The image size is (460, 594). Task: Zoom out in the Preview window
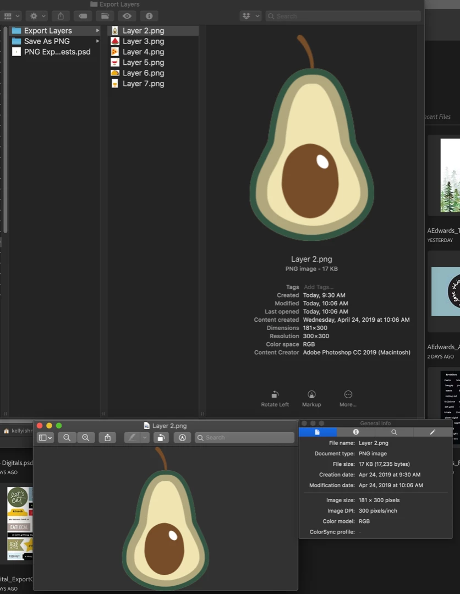tap(67, 438)
